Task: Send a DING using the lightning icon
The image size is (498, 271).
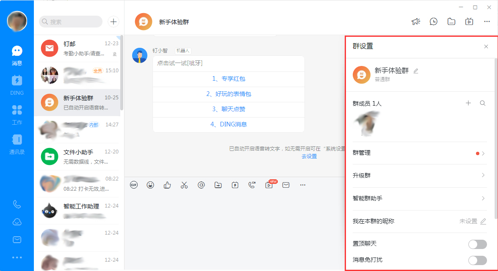Action: pos(235,185)
